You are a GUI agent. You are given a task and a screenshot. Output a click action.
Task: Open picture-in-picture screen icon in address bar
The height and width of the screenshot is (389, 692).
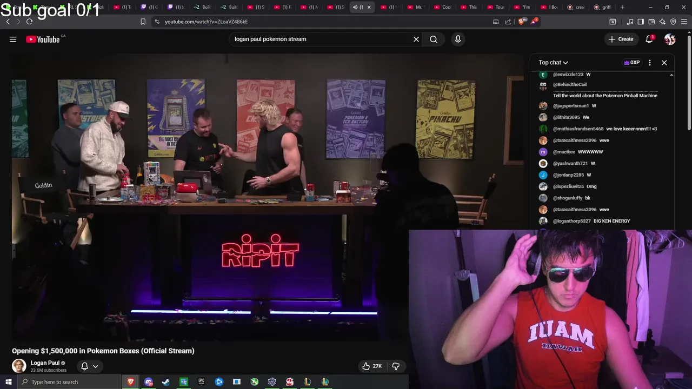496,22
